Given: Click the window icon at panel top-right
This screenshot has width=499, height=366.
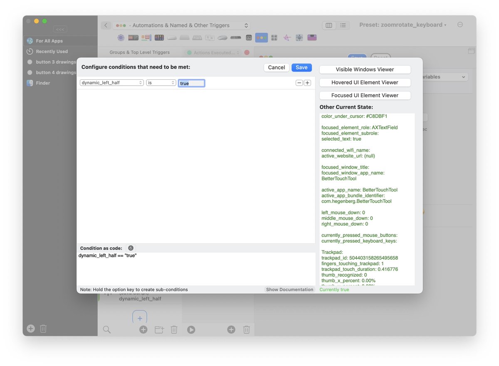Looking at the screenshot, I should point(471,51).
